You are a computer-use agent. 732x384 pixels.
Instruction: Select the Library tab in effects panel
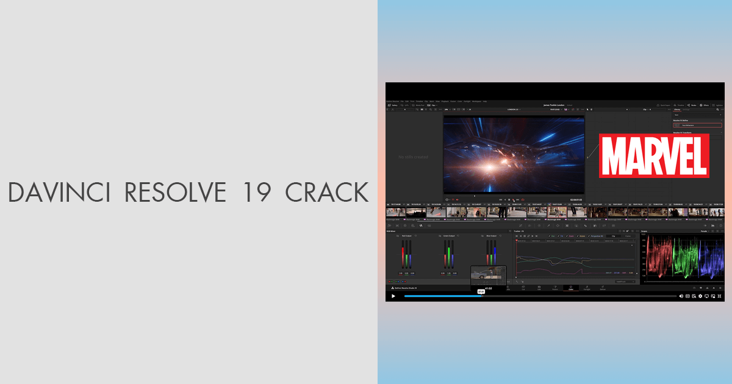tap(677, 110)
